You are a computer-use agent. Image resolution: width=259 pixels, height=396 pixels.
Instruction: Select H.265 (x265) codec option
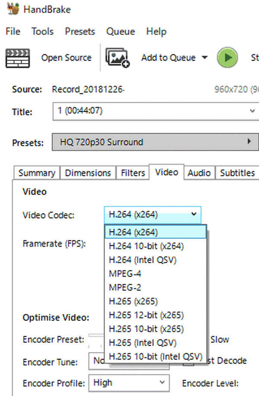155,301
